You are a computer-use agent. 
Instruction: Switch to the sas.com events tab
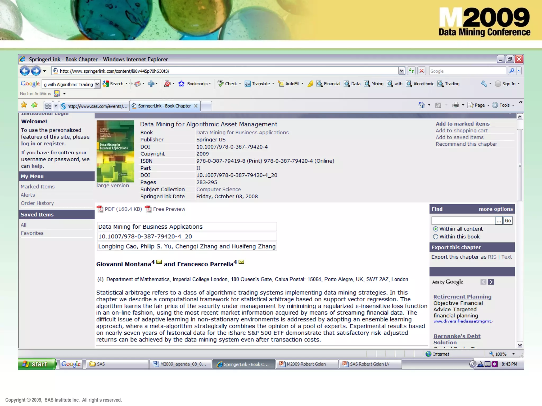(94, 106)
